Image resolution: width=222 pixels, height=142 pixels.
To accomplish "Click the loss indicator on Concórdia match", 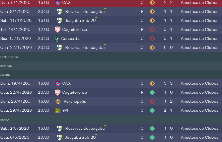I will (152, 39).
